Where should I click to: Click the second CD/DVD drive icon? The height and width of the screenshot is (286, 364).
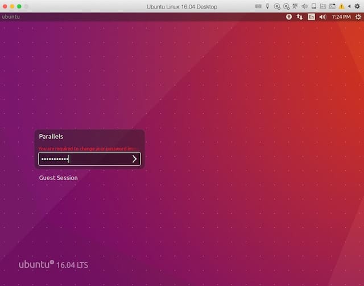(x=286, y=6)
